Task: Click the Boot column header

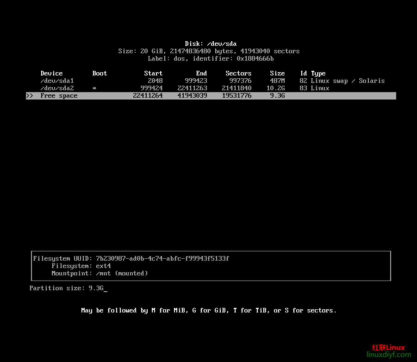Action: point(100,73)
